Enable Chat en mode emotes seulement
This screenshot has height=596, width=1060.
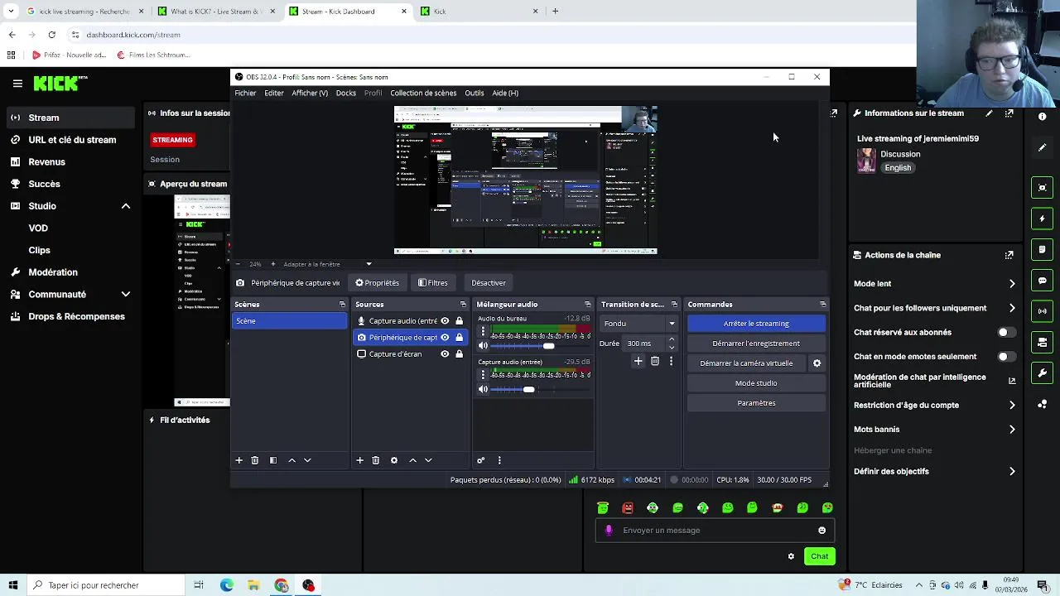(x=1005, y=357)
